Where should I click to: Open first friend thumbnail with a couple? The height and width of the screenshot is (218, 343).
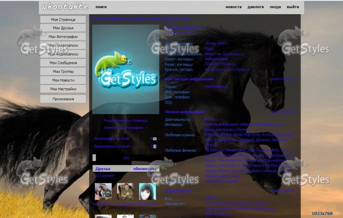tap(103, 191)
